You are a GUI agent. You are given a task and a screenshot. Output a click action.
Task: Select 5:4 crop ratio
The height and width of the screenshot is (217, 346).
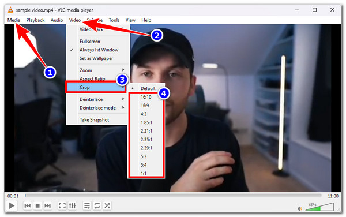click(146, 165)
